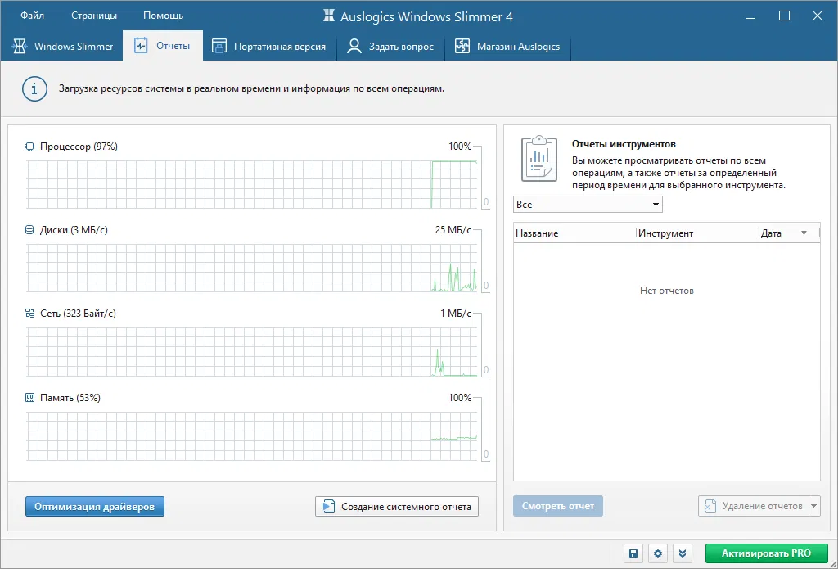The image size is (838, 569).
Task: Sort by Название column header
Action: click(574, 233)
